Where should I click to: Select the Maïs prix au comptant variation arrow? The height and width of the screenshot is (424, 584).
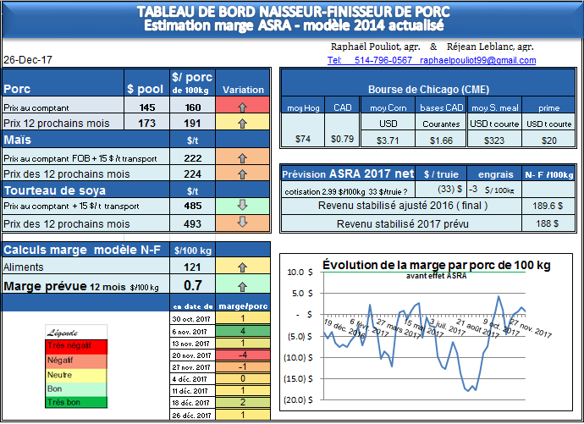click(x=243, y=158)
